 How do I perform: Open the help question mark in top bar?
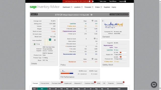[x=93, y=1]
